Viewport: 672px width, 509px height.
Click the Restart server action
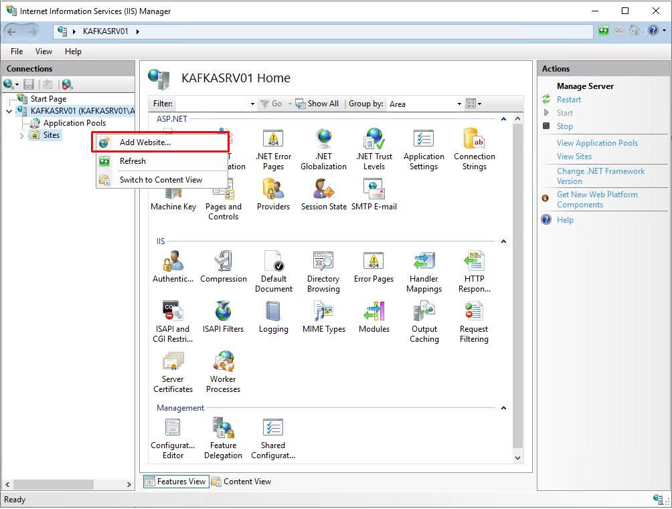point(569,100)
